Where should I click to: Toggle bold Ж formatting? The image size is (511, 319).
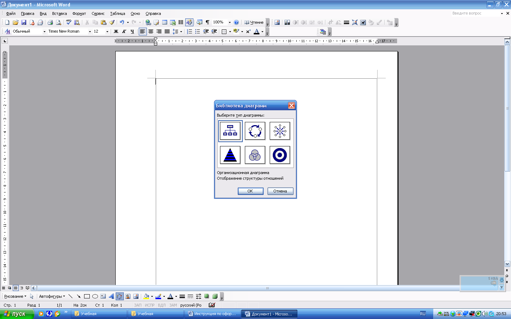click(x=116, y=32)
